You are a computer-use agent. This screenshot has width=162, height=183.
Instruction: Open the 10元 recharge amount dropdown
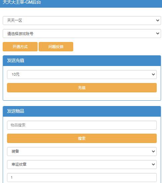82,74
